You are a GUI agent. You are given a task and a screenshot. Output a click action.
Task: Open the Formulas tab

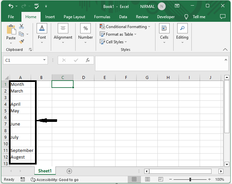tap(102, 17)
